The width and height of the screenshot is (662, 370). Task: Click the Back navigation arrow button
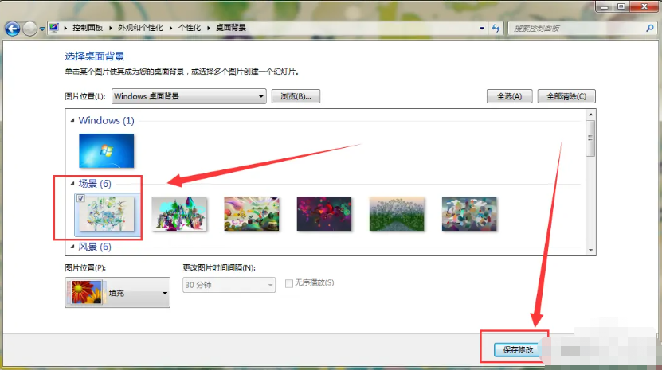coord(12,29)
